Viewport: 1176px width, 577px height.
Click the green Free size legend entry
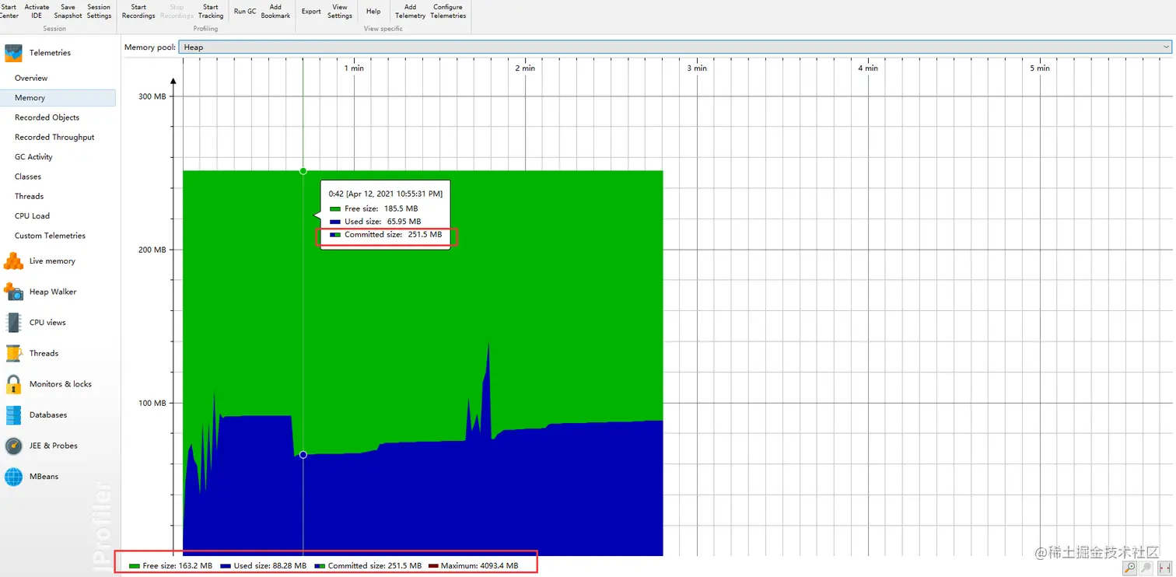point(170,565)
